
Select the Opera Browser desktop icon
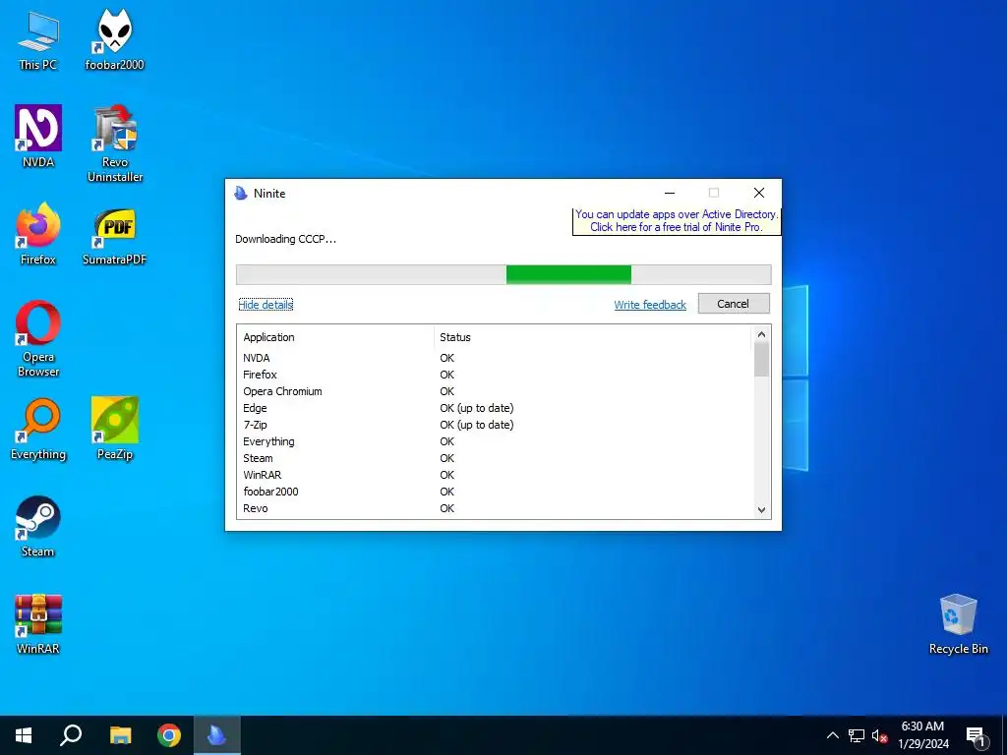tap(38, 339)
